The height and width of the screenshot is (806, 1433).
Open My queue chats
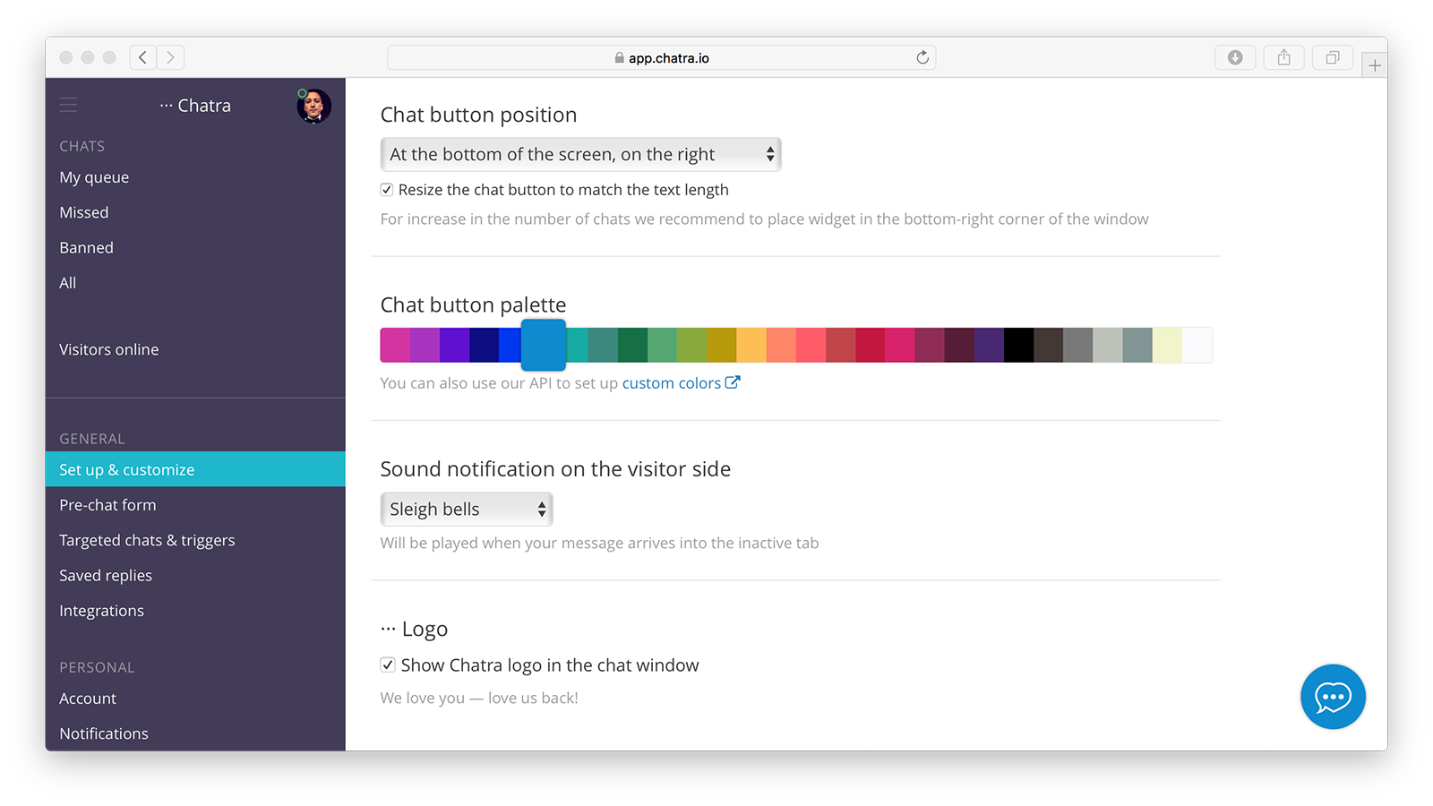(x=94, y=177)
